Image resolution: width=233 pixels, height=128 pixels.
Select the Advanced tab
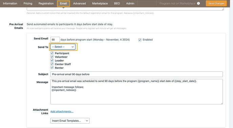click(79, 3)
